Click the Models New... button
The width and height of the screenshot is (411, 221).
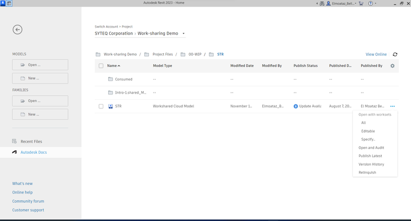pyautogui.click(x=40, y=78)
